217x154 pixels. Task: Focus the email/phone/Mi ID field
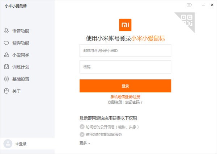(125, 51)
